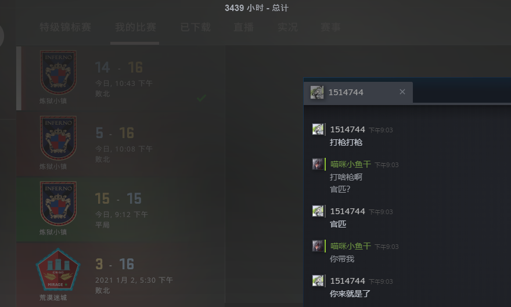Switch to the 已下载 tab
The width and height of the screenshot is (511, 307).
196,27
